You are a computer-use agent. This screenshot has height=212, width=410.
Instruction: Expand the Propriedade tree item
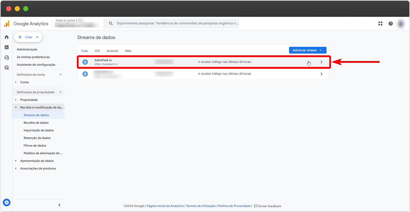[16, 100]
